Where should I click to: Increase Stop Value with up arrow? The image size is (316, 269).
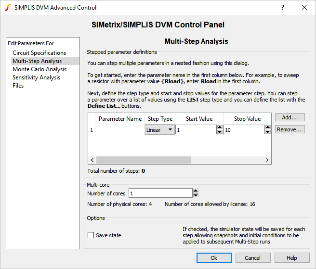point(268,128)
